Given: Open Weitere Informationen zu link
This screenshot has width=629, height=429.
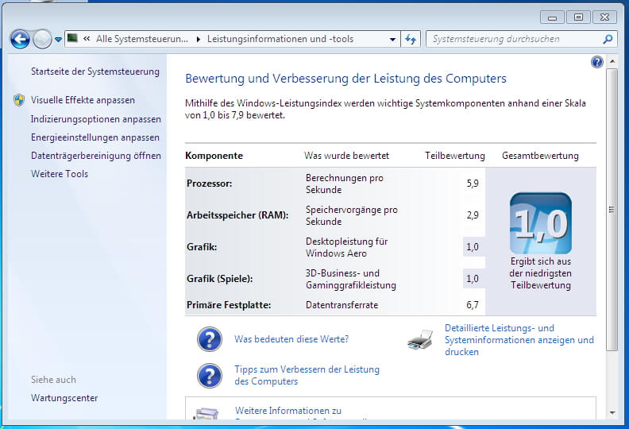Looking at the screenshot, I should [288, 411].
